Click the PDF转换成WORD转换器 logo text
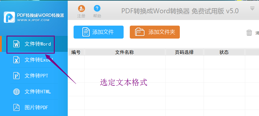Viewport: 259px width, 116px height. pos(41,15)
